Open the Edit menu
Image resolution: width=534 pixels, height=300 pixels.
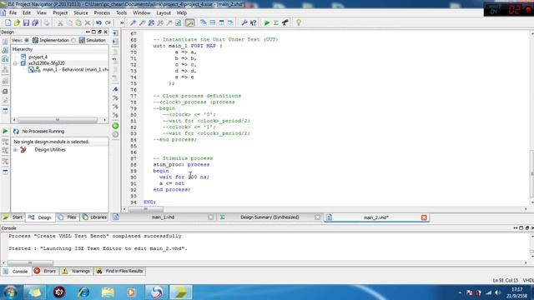[x=27, y=13]
